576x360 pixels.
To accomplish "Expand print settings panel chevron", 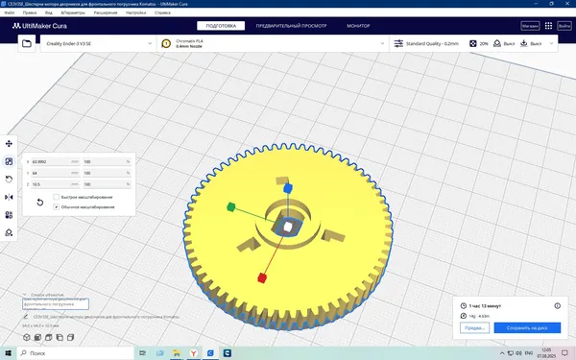I will [x=551, y=43].
